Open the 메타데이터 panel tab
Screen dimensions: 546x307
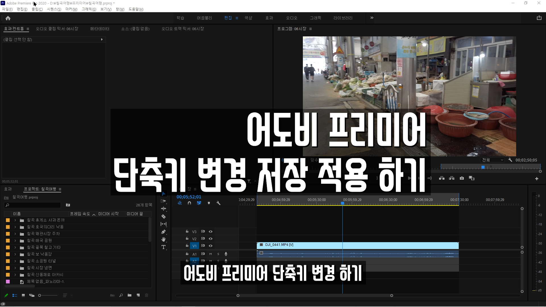point(100,29)
